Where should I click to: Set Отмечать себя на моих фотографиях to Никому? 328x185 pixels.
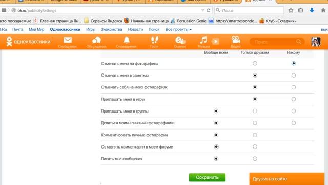294,87
